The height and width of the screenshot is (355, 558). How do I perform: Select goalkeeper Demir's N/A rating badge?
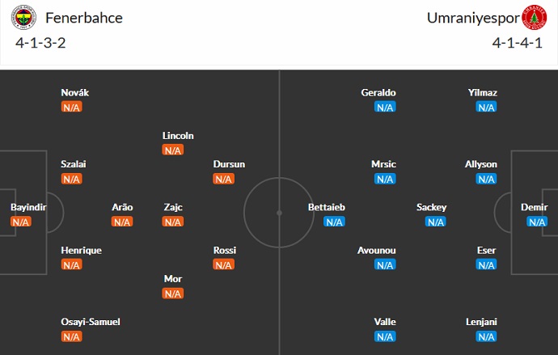pyautogui.click(x=537, y=222)
